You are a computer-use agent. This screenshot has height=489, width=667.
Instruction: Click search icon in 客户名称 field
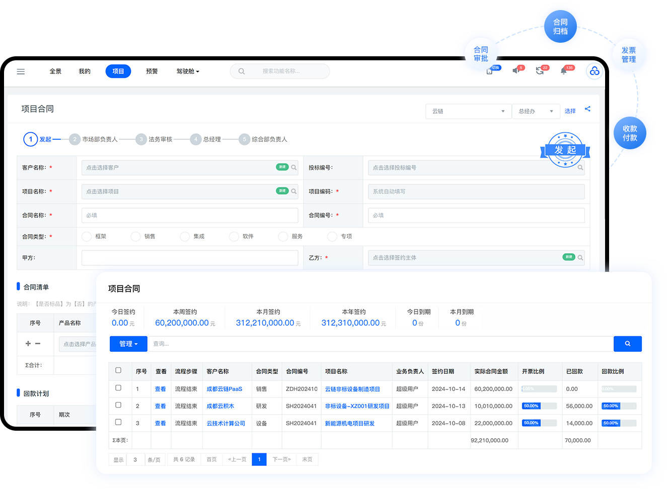(x=293, y=167)
